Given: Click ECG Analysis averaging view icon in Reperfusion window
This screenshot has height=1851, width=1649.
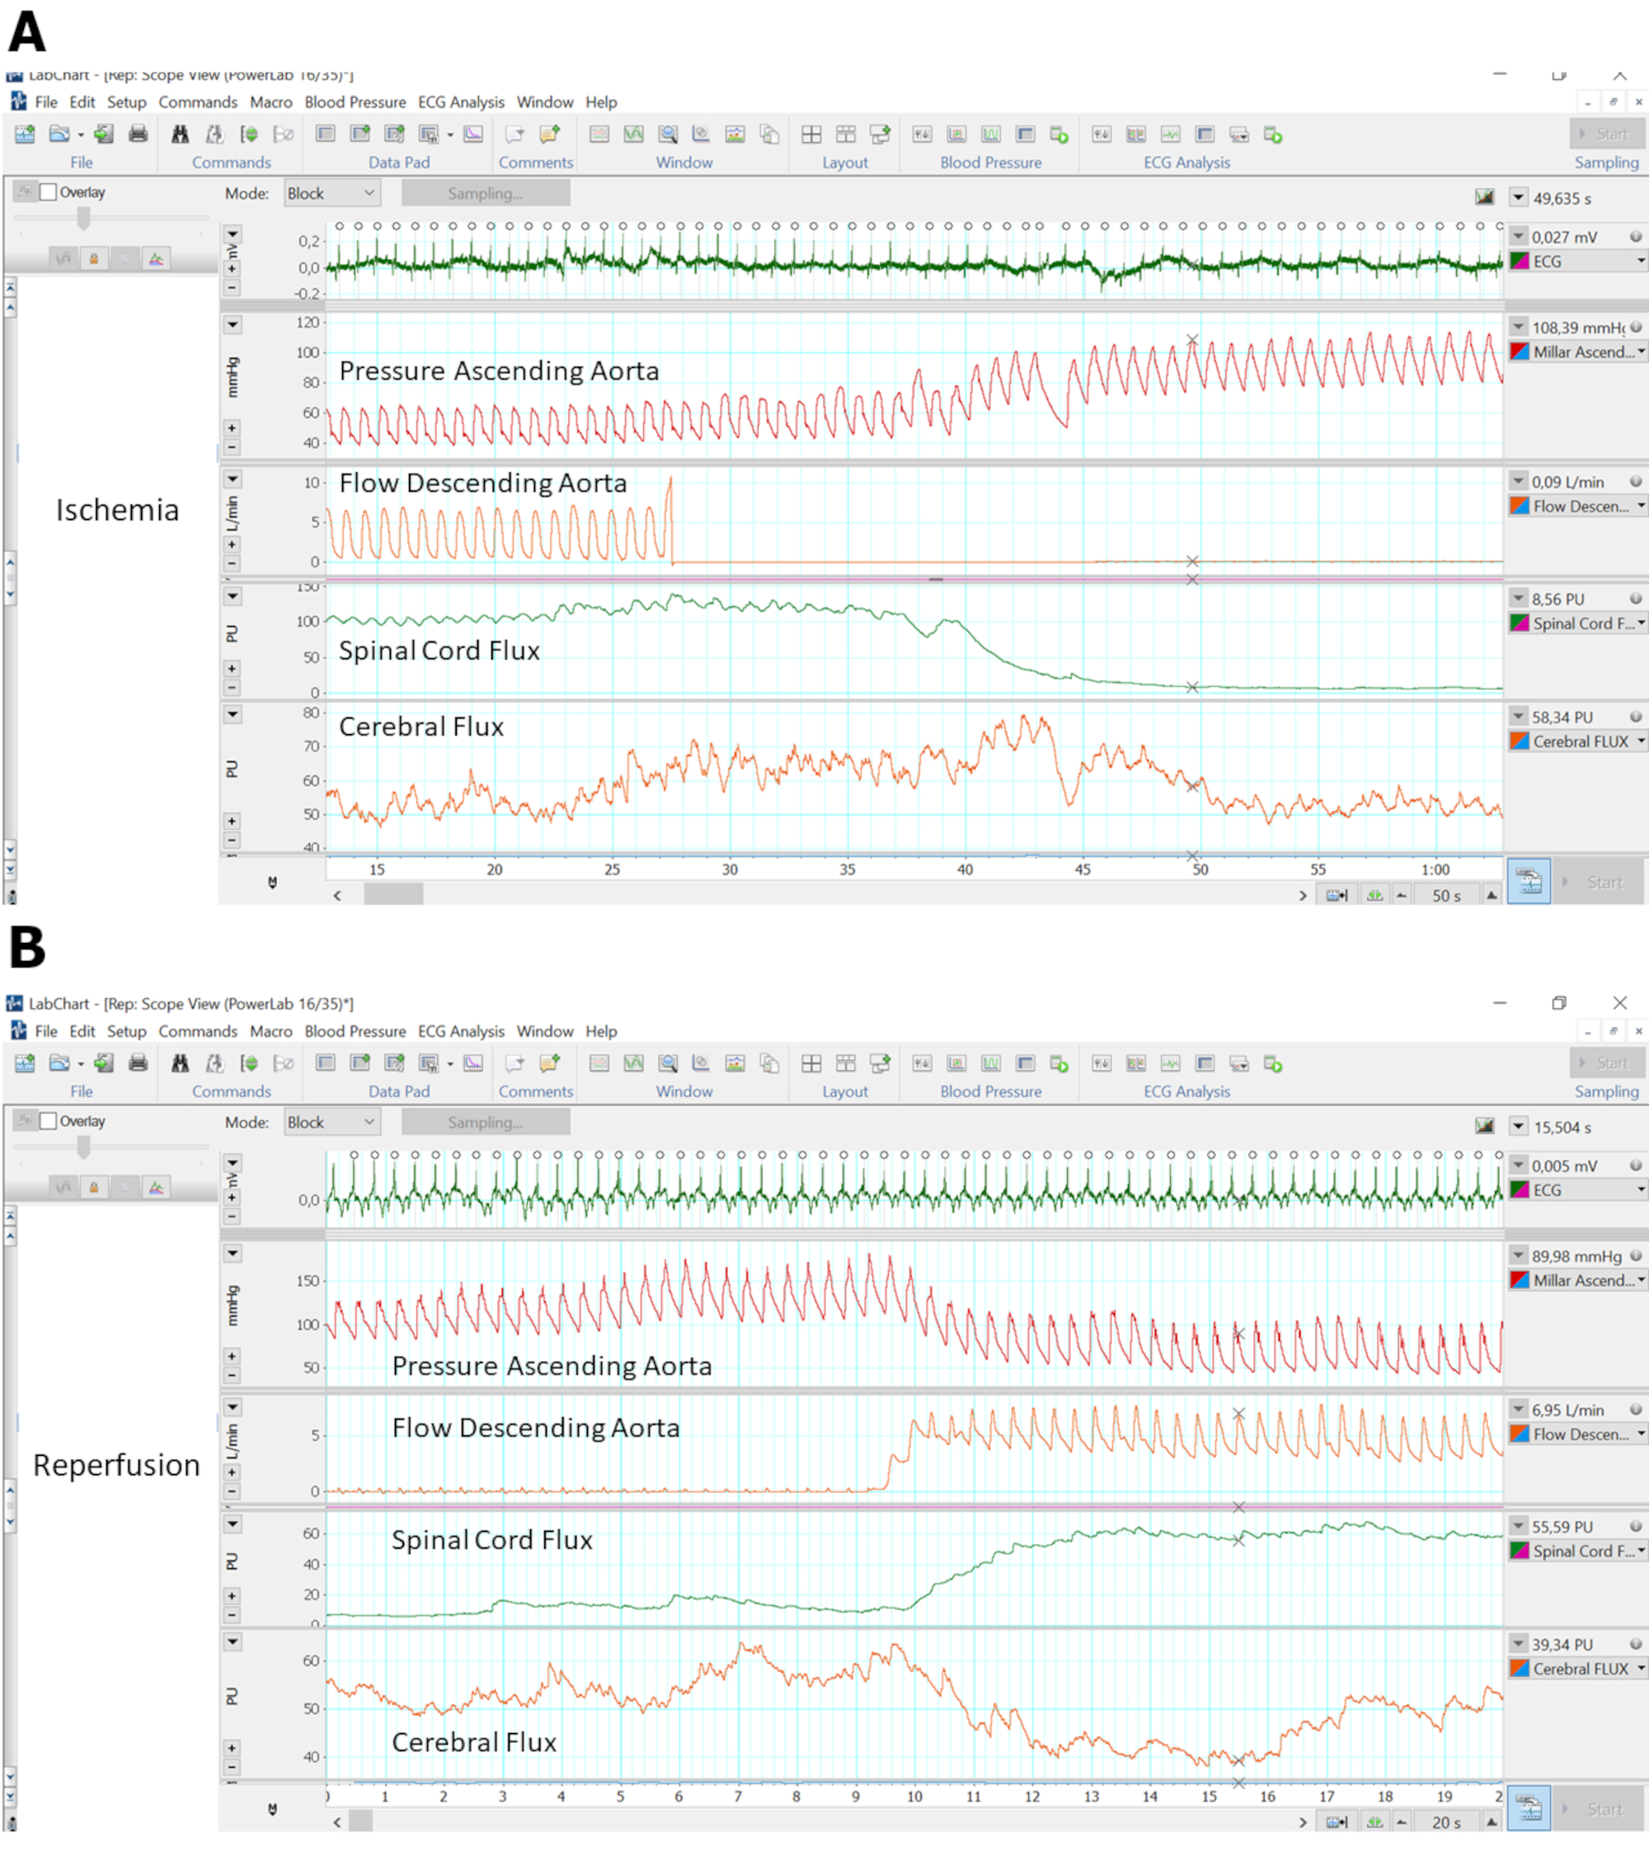Looking at the screenshot, I should [x=1171, y=1063].
